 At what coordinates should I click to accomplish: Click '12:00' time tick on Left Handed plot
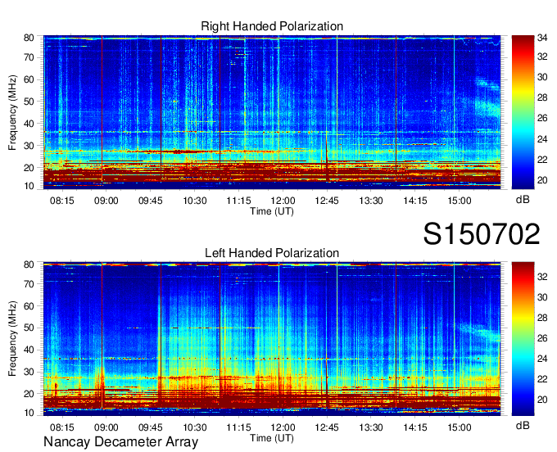[283, 427]
